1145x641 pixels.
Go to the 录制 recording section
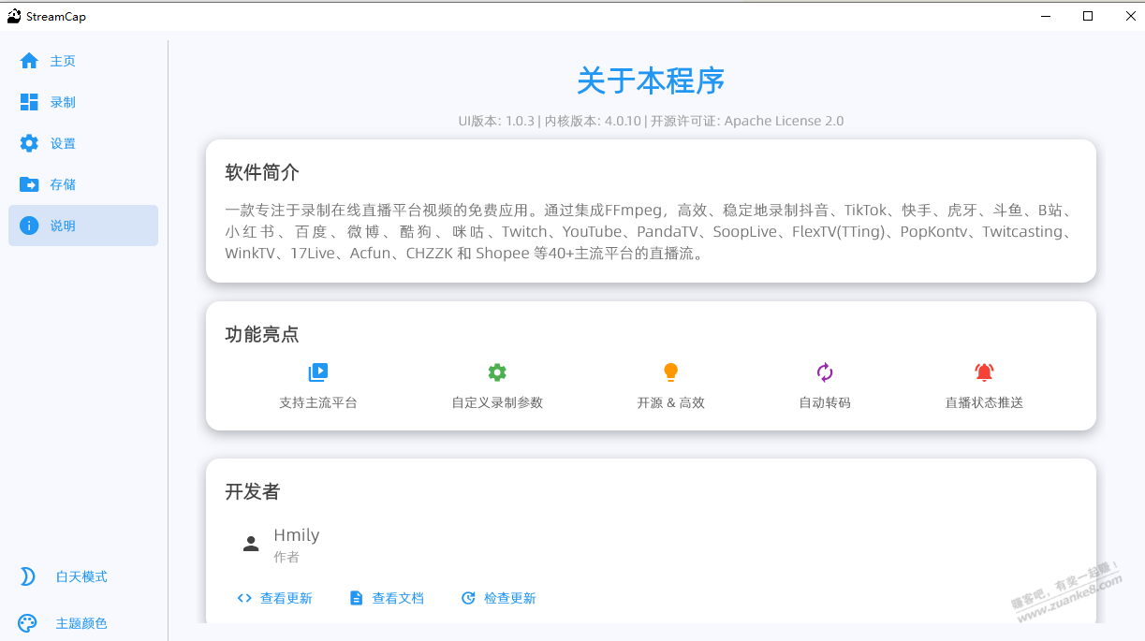(83, 102)
